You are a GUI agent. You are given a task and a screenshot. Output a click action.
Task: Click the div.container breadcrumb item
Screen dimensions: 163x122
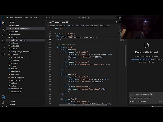pyautogui.click(x=91, y=26)
